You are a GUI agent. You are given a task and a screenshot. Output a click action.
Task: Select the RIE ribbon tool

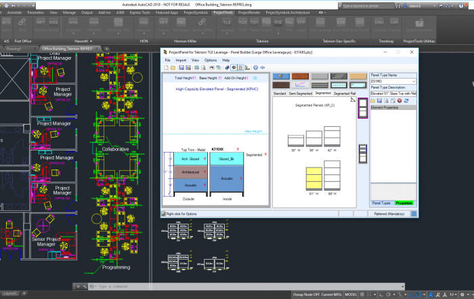pos(278,25)
